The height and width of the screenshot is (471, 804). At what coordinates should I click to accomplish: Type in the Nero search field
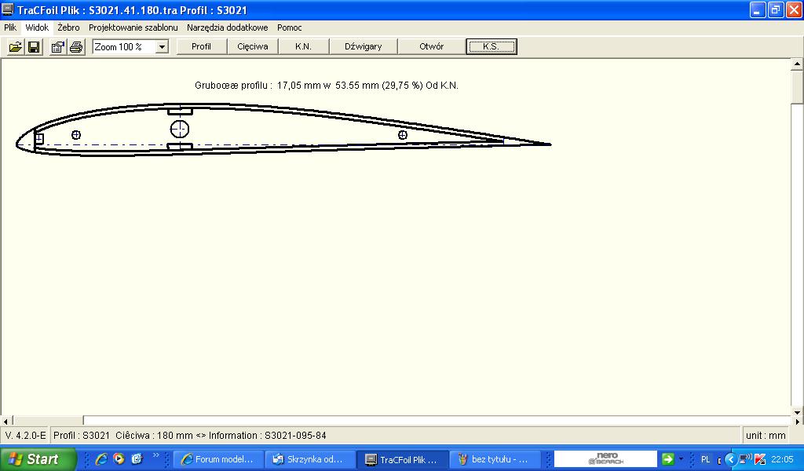[x=605, y=459]
